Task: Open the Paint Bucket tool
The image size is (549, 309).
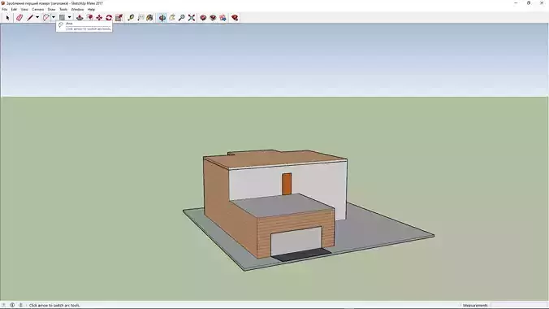Action: tap(150, 18)
